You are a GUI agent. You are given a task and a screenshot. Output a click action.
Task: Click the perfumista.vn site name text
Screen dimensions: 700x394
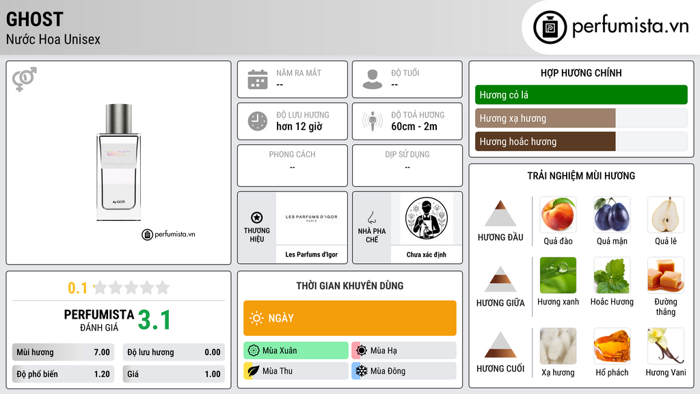[x=630, y=27]
